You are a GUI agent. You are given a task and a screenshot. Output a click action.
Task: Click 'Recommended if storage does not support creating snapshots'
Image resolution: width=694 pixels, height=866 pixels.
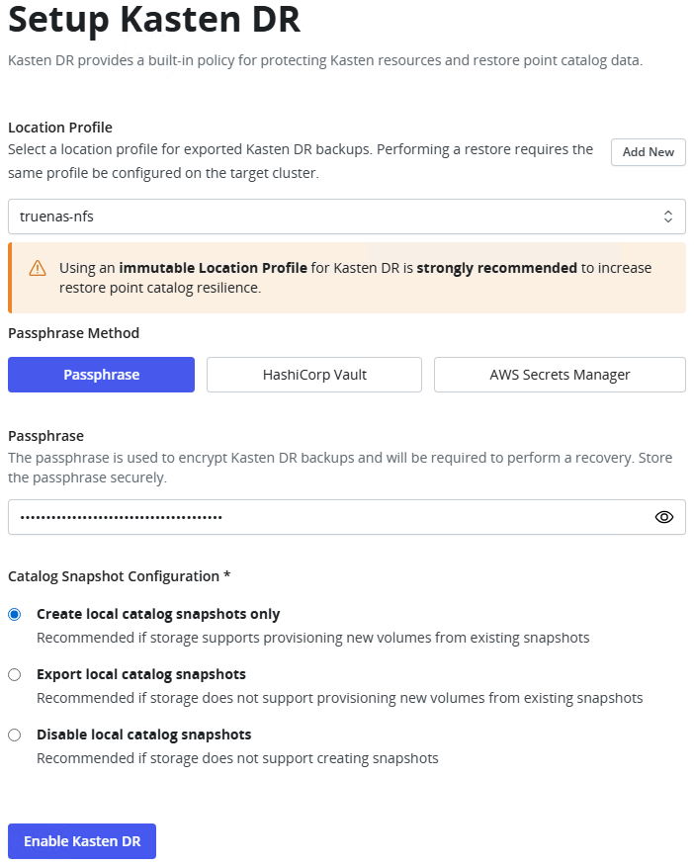[237, 758]
